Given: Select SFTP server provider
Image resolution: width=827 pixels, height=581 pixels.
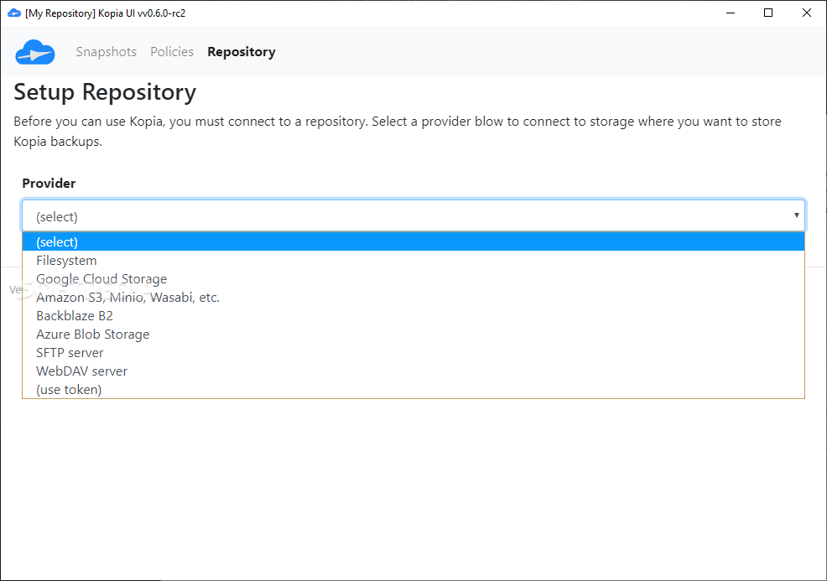Looking at the screenshot, I should click(x=413, y=353).
